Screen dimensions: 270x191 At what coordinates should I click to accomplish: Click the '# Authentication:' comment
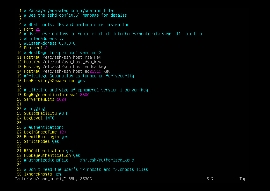tap(44, 127)
